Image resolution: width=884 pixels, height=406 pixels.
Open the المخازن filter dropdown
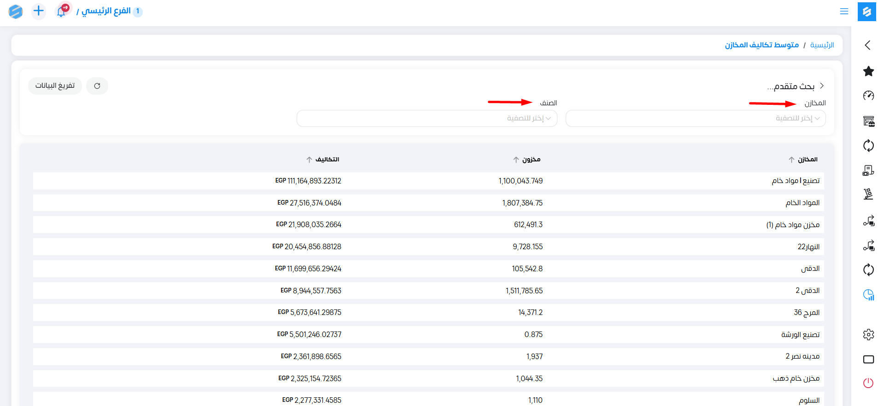point(695,119)
